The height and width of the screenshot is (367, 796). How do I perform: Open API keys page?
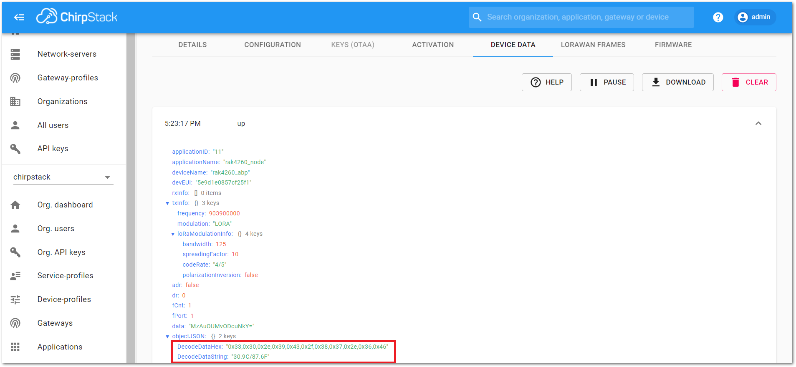(x=53, y=149)
